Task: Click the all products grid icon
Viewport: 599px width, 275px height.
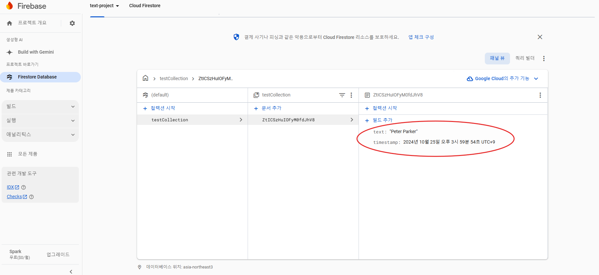Action: click(9, 154)
